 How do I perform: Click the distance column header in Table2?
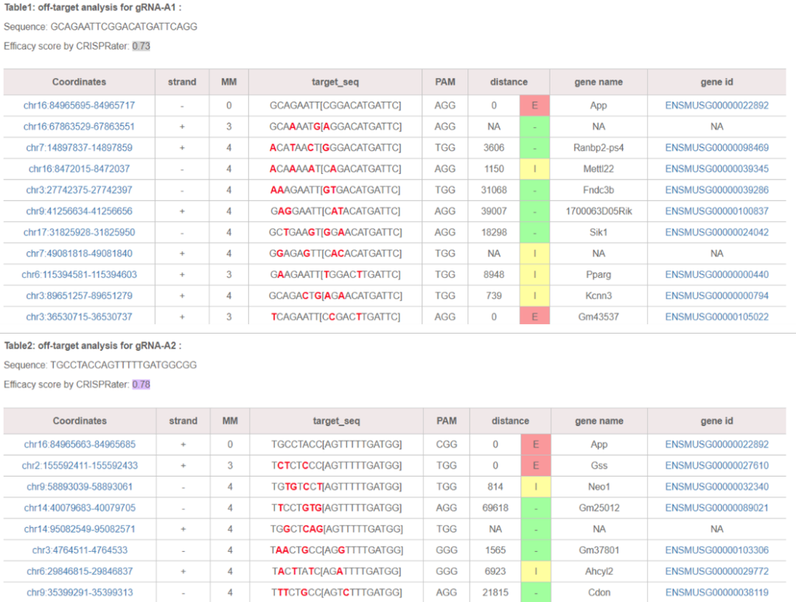point(510,421)
